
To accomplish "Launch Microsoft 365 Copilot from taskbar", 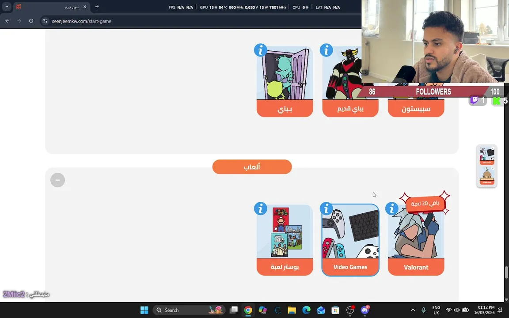I will [x=262, y=310].
